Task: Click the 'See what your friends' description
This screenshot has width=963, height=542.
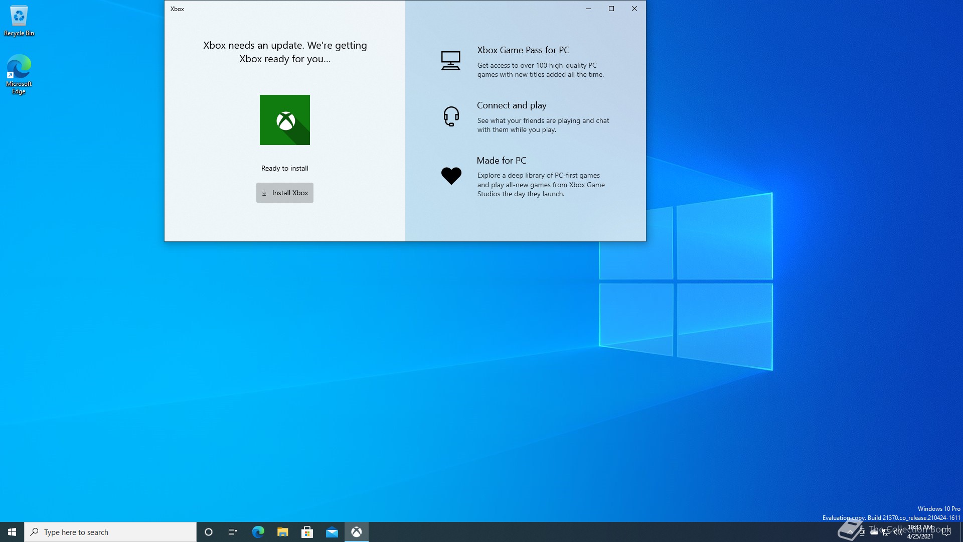Action: point(543,125)
